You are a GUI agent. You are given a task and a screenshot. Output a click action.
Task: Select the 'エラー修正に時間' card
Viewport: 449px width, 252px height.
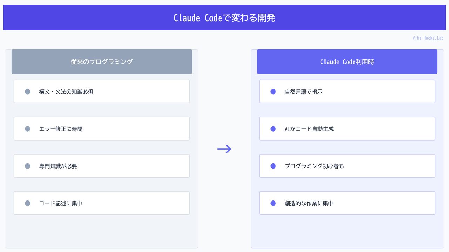tap(102, 129)
